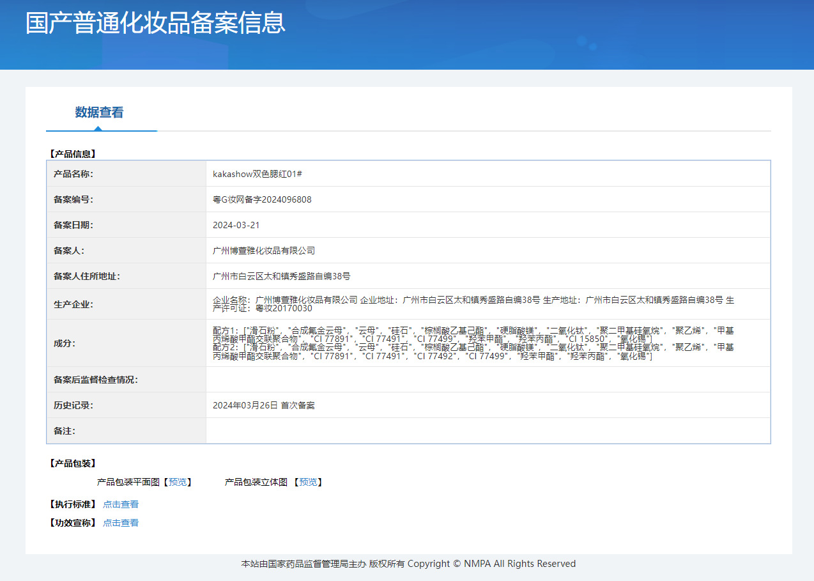Viewport: 814px width, 581px height.
Task: Click the 【执行标准】 heading
Action: (72, 504)
